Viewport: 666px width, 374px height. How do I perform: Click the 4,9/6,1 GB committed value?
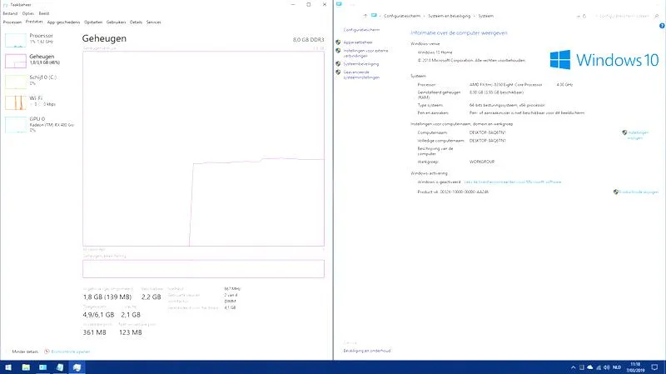(x=98, y=315)
